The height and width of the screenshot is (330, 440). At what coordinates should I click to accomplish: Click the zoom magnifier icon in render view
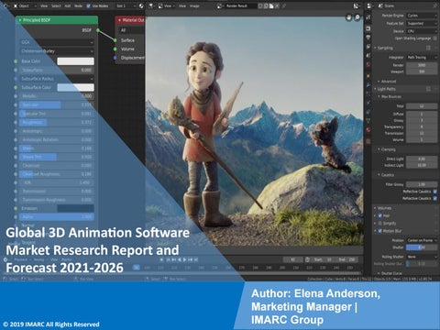click(x=357, y=17)
